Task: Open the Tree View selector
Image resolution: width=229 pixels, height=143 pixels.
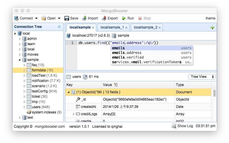Action: (x=202, y=77)
